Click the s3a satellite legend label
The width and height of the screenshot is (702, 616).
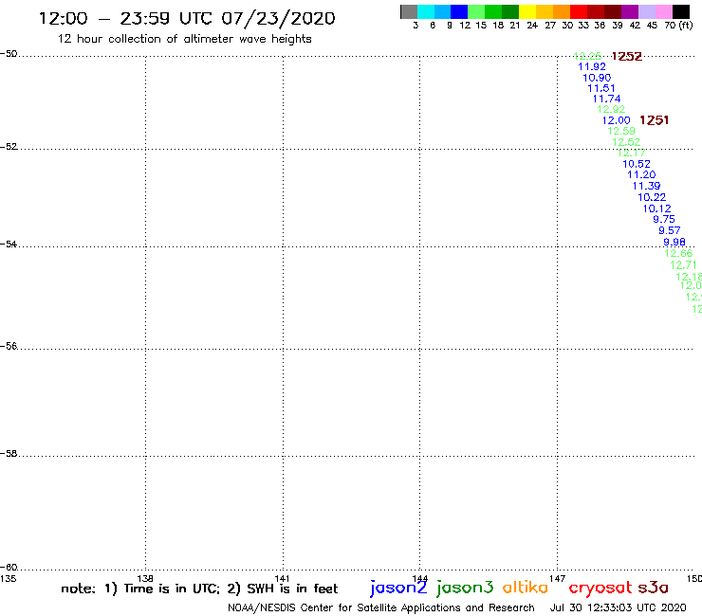tap(653, 588)
